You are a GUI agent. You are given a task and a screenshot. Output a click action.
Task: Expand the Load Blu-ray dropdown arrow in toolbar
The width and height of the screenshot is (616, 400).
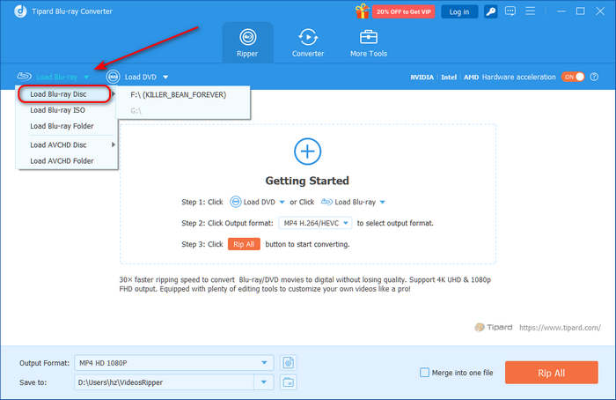86,77
